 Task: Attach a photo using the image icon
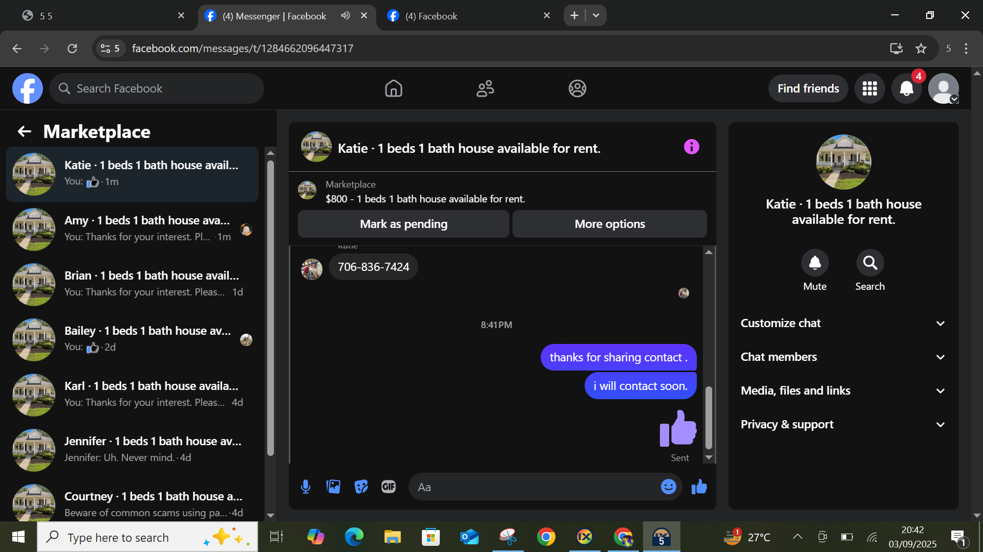333,487
